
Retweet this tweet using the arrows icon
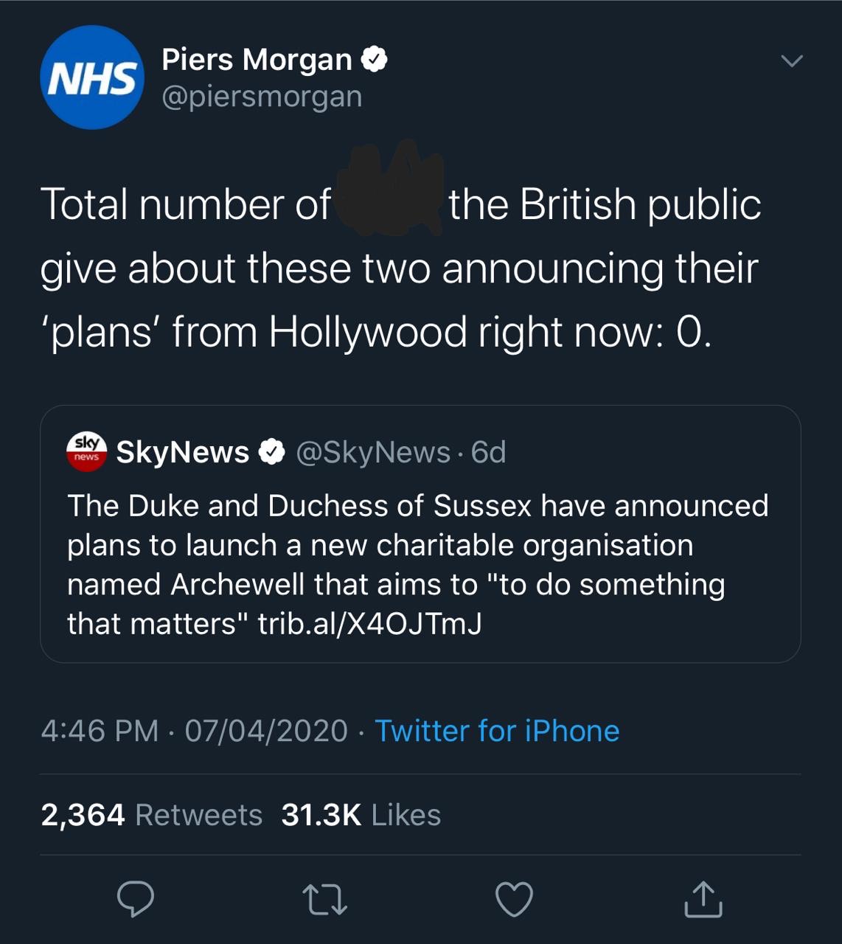point(324,900)
